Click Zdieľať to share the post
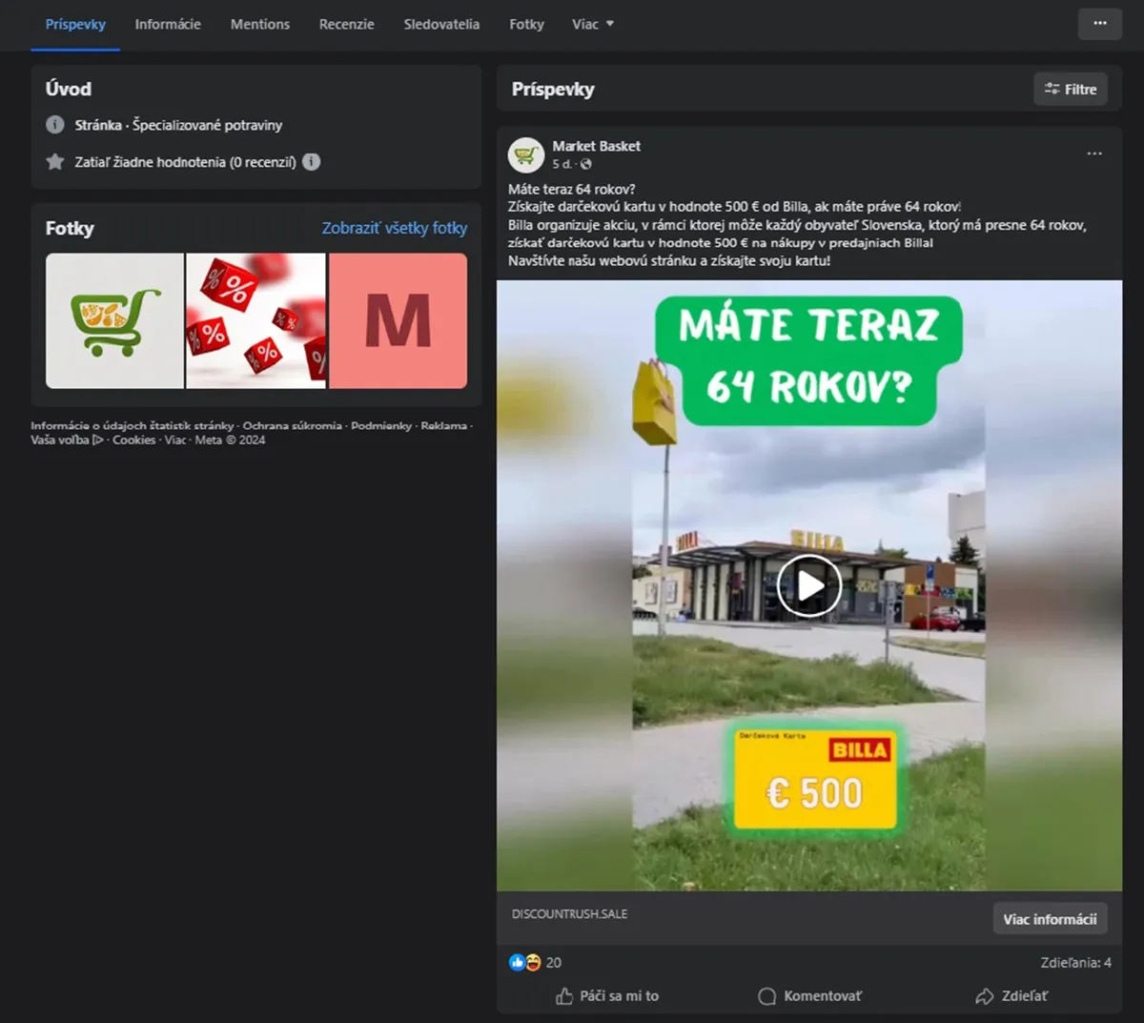This screenshot has height=1023, width=1144. pos(1011,996)
